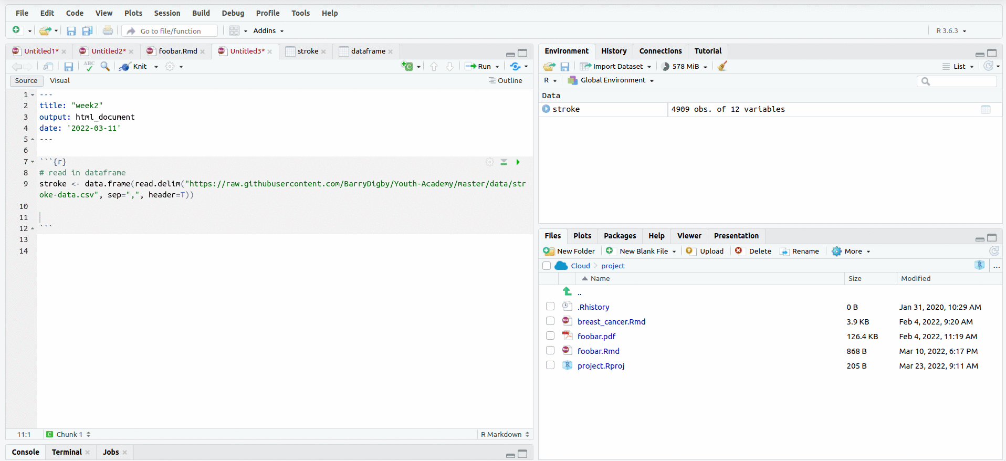Run all chunks above icon
1006x461 pixels.
click(x=504, y=162)
